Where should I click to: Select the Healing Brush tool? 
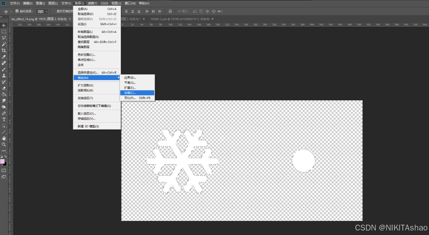pyautogui.click(x=4, y=63)
